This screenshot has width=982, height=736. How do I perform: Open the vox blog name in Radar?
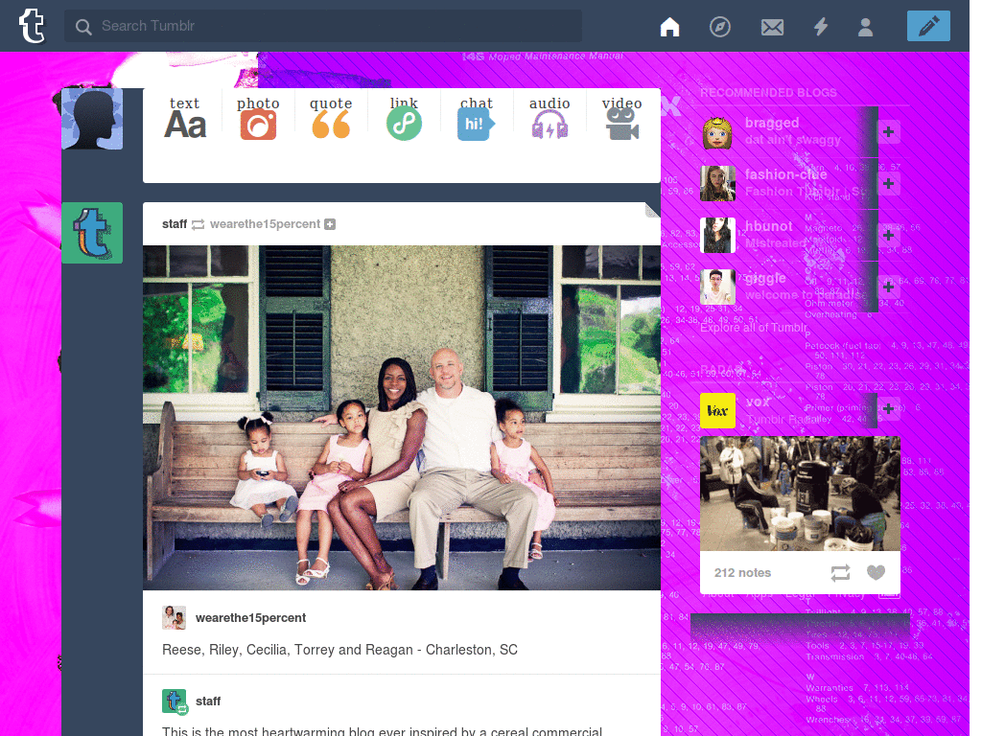[x=758, y=402]
